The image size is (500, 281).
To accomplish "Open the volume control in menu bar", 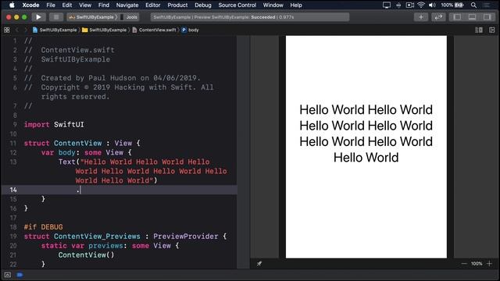I will click(x=432, y=5).
